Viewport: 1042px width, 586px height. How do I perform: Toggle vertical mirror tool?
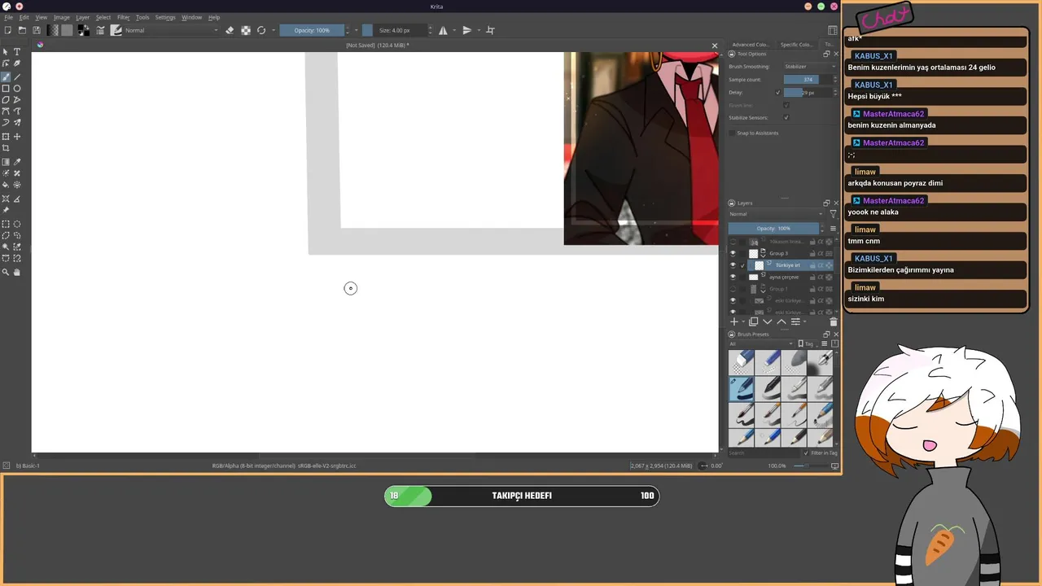[466, 30]
